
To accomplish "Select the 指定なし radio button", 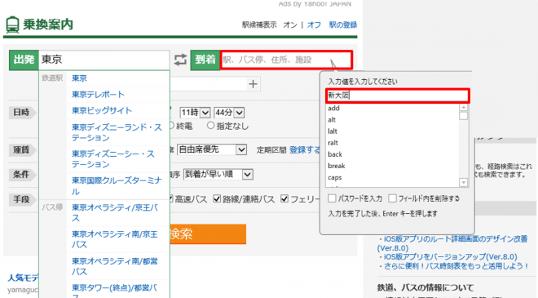I will point(210,126).
